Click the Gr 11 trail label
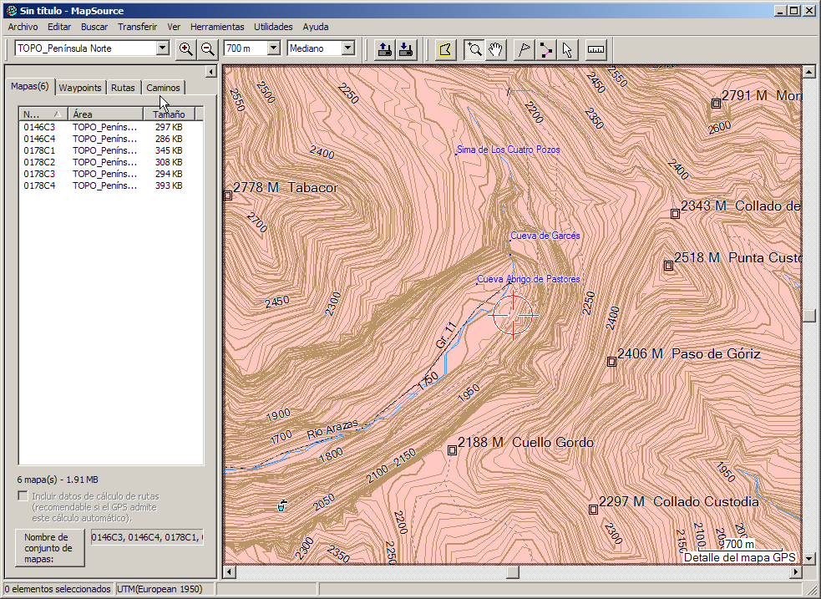This screenshot has width=821, height=599. tap(446, 335)
